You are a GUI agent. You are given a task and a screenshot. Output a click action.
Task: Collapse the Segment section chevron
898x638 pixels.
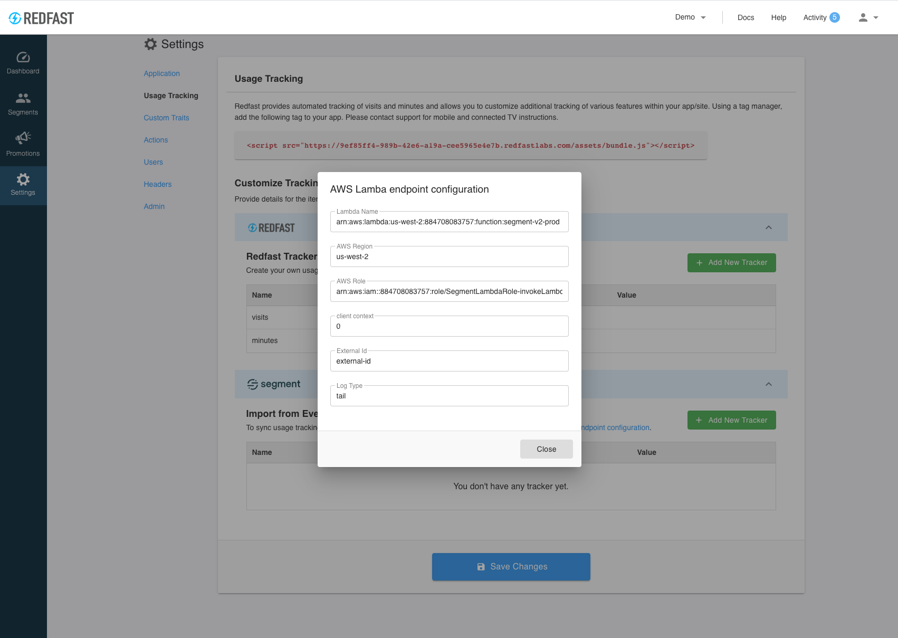(x=769, y=384)
